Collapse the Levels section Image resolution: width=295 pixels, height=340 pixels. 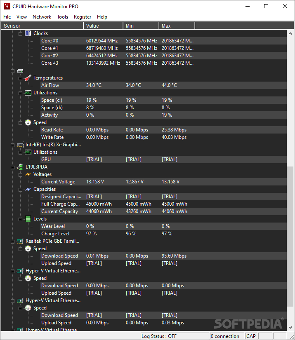tap(20, 219)
